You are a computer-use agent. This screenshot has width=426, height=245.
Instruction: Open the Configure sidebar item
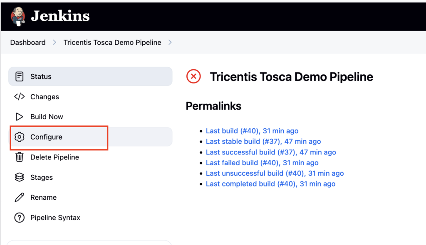pyautogui.click(x=90, y=137)
